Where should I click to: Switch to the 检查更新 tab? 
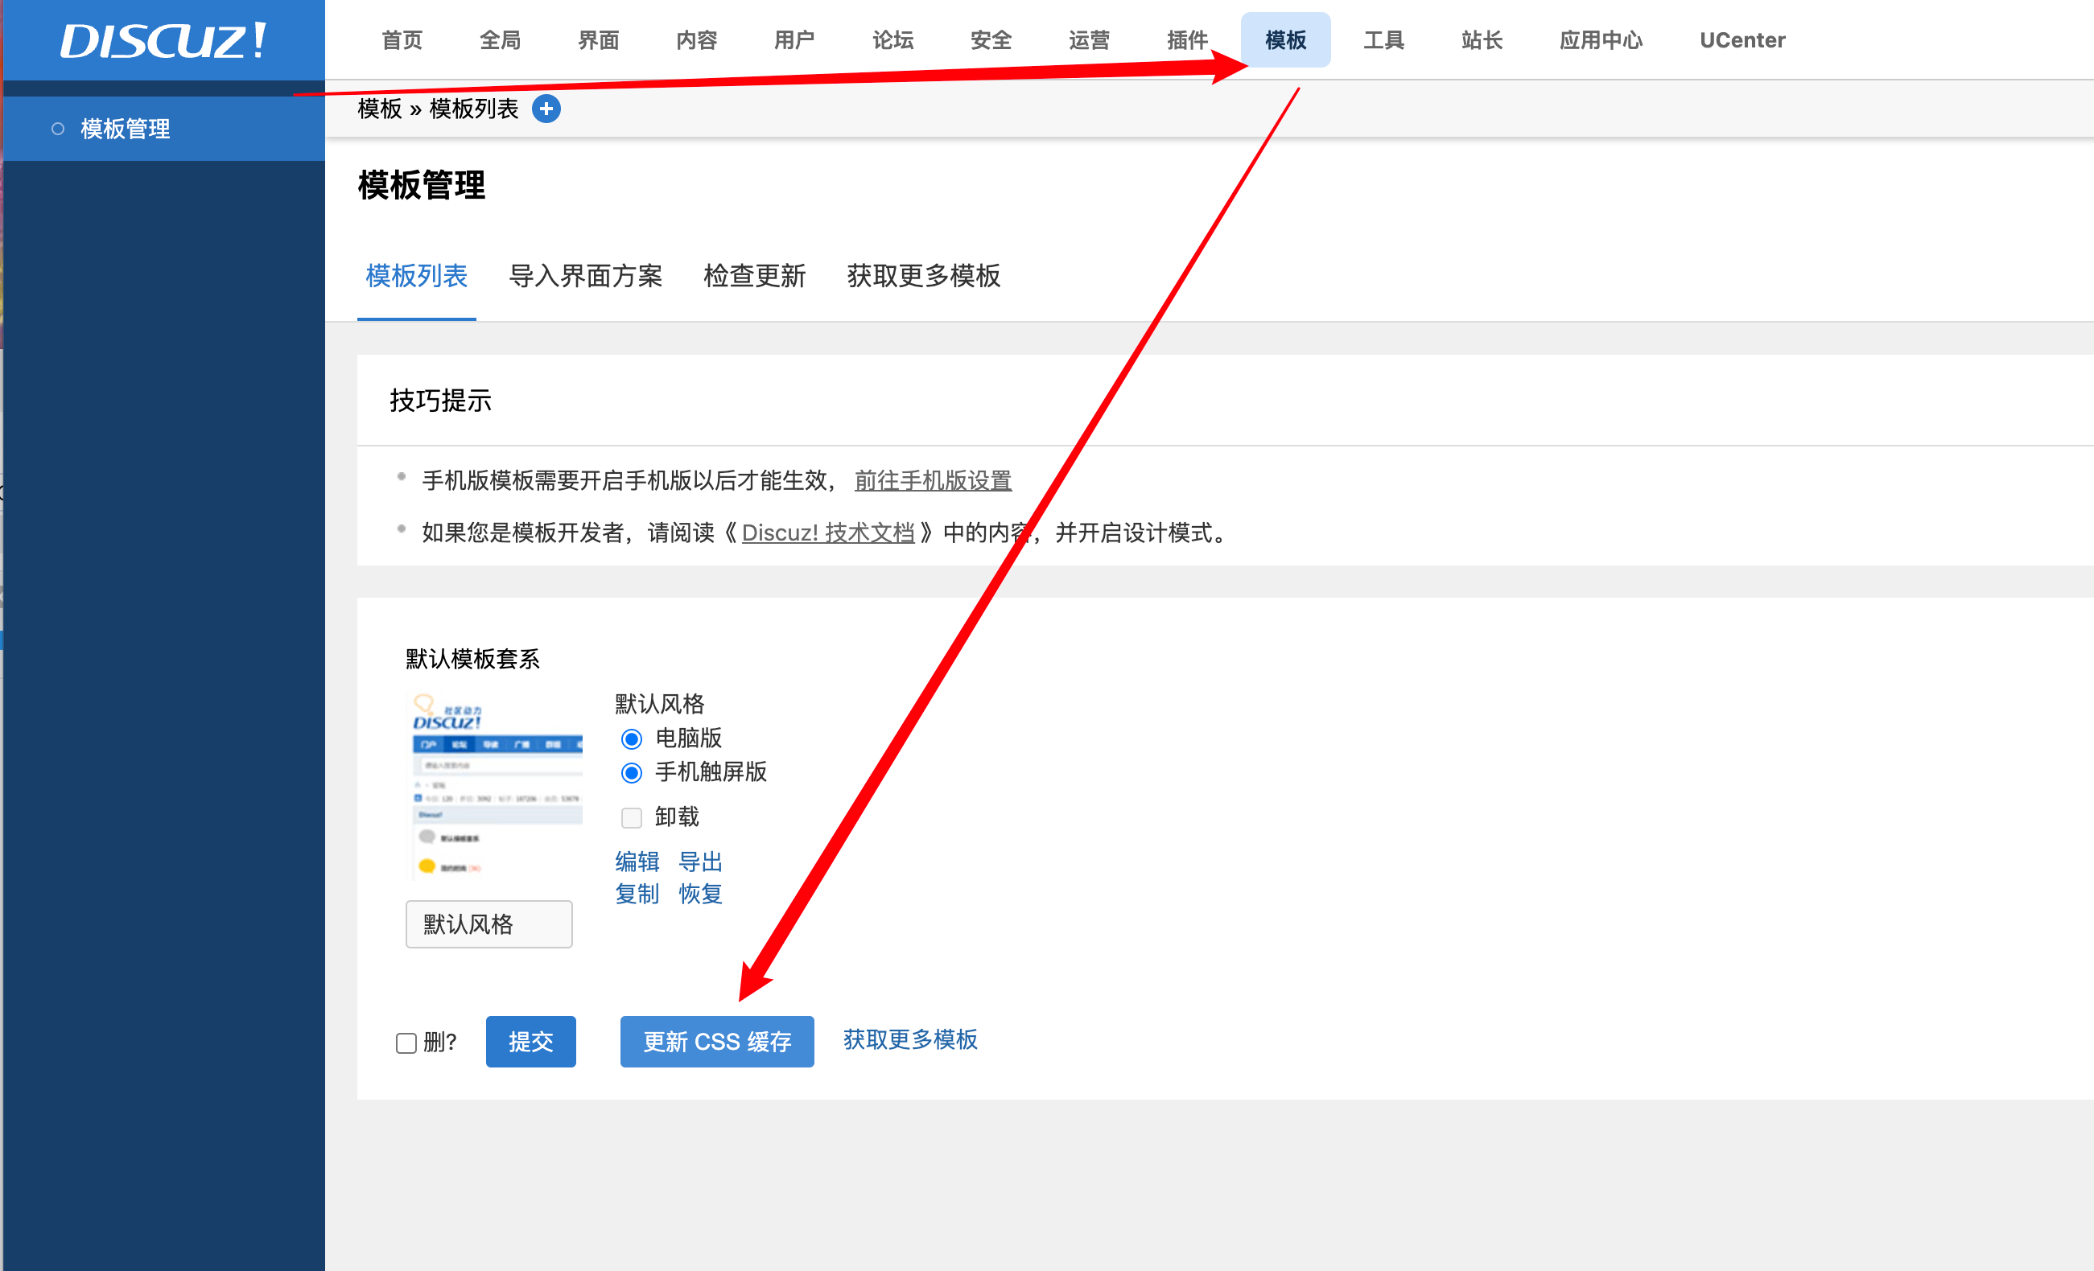tap(754, 276)
